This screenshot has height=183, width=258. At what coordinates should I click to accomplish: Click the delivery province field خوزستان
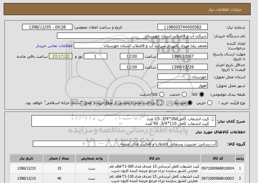183,77
